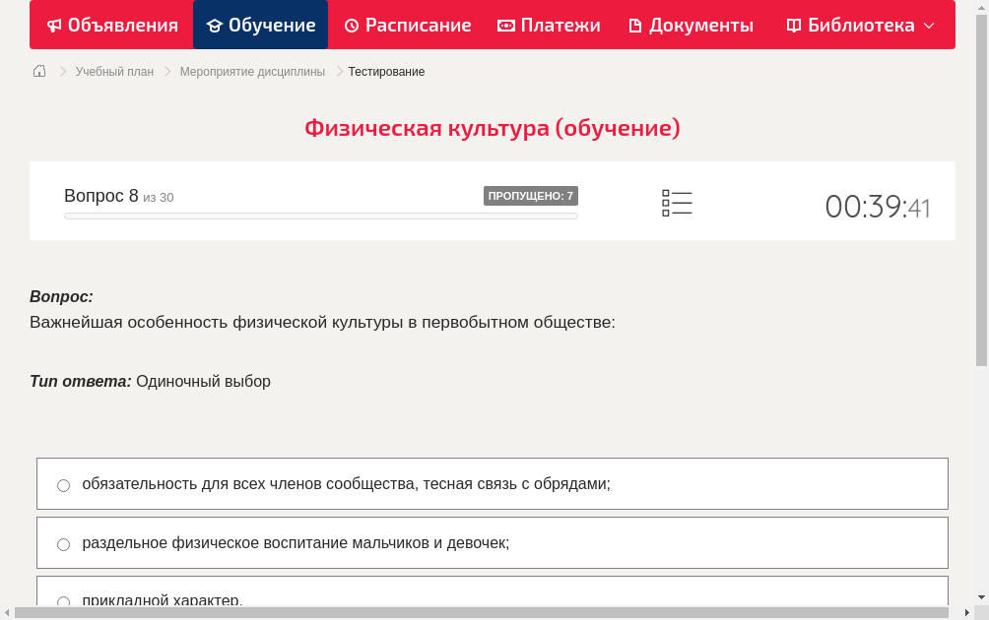Viewport: 989px width, 620px height.
Task: Click the home icon in the breadcrumb
Action: (39, 71)
